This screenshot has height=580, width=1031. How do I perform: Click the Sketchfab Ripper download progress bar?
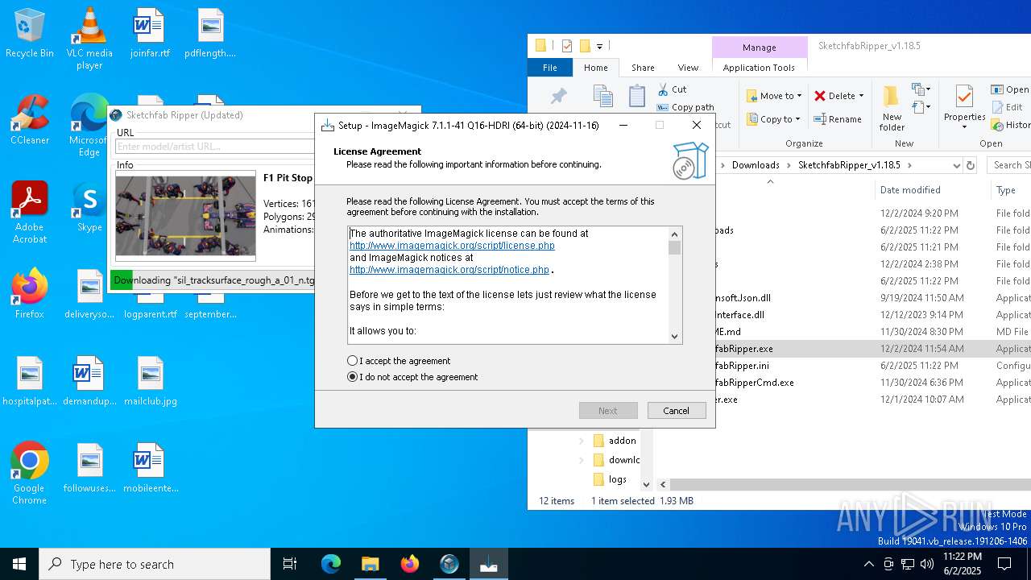click(213, 280)
